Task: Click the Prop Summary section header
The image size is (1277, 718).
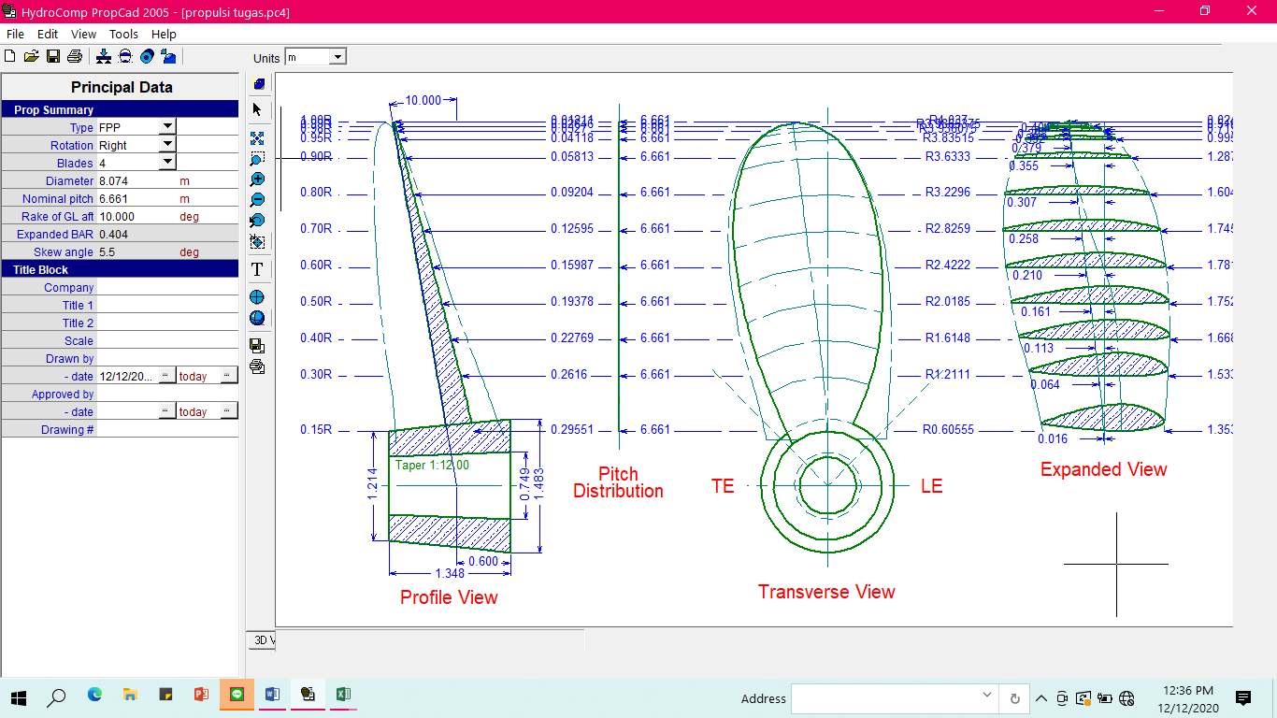Action: [120, 109]
